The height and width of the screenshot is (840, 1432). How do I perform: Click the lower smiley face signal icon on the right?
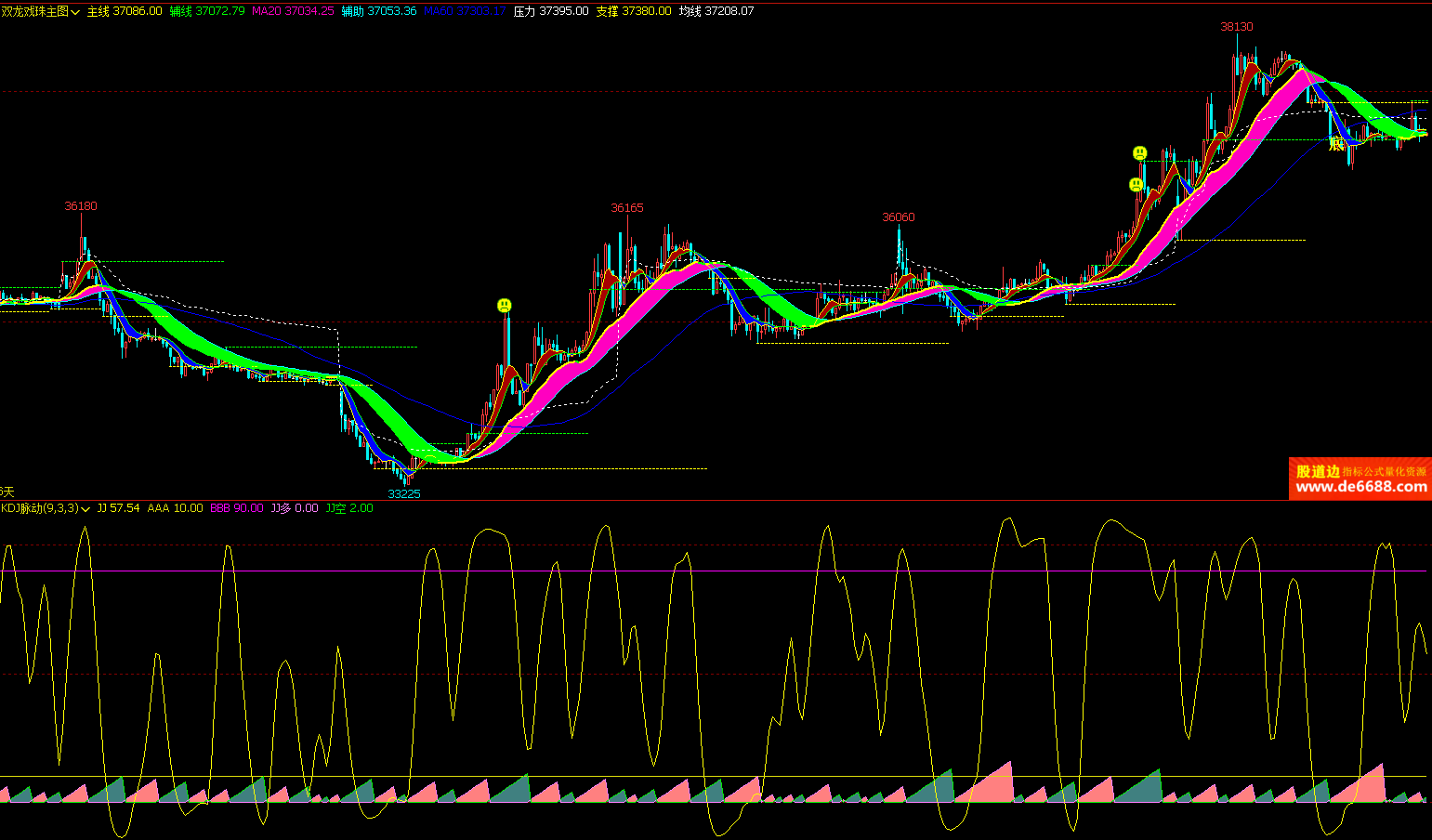point(1136,185)
